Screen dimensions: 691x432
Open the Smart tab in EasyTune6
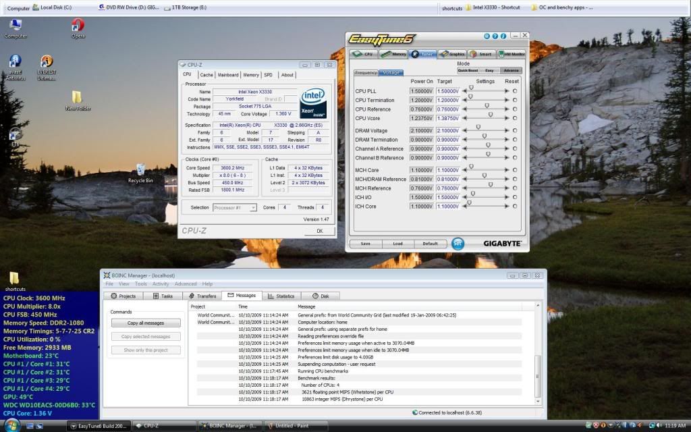[x=481, y=54]
